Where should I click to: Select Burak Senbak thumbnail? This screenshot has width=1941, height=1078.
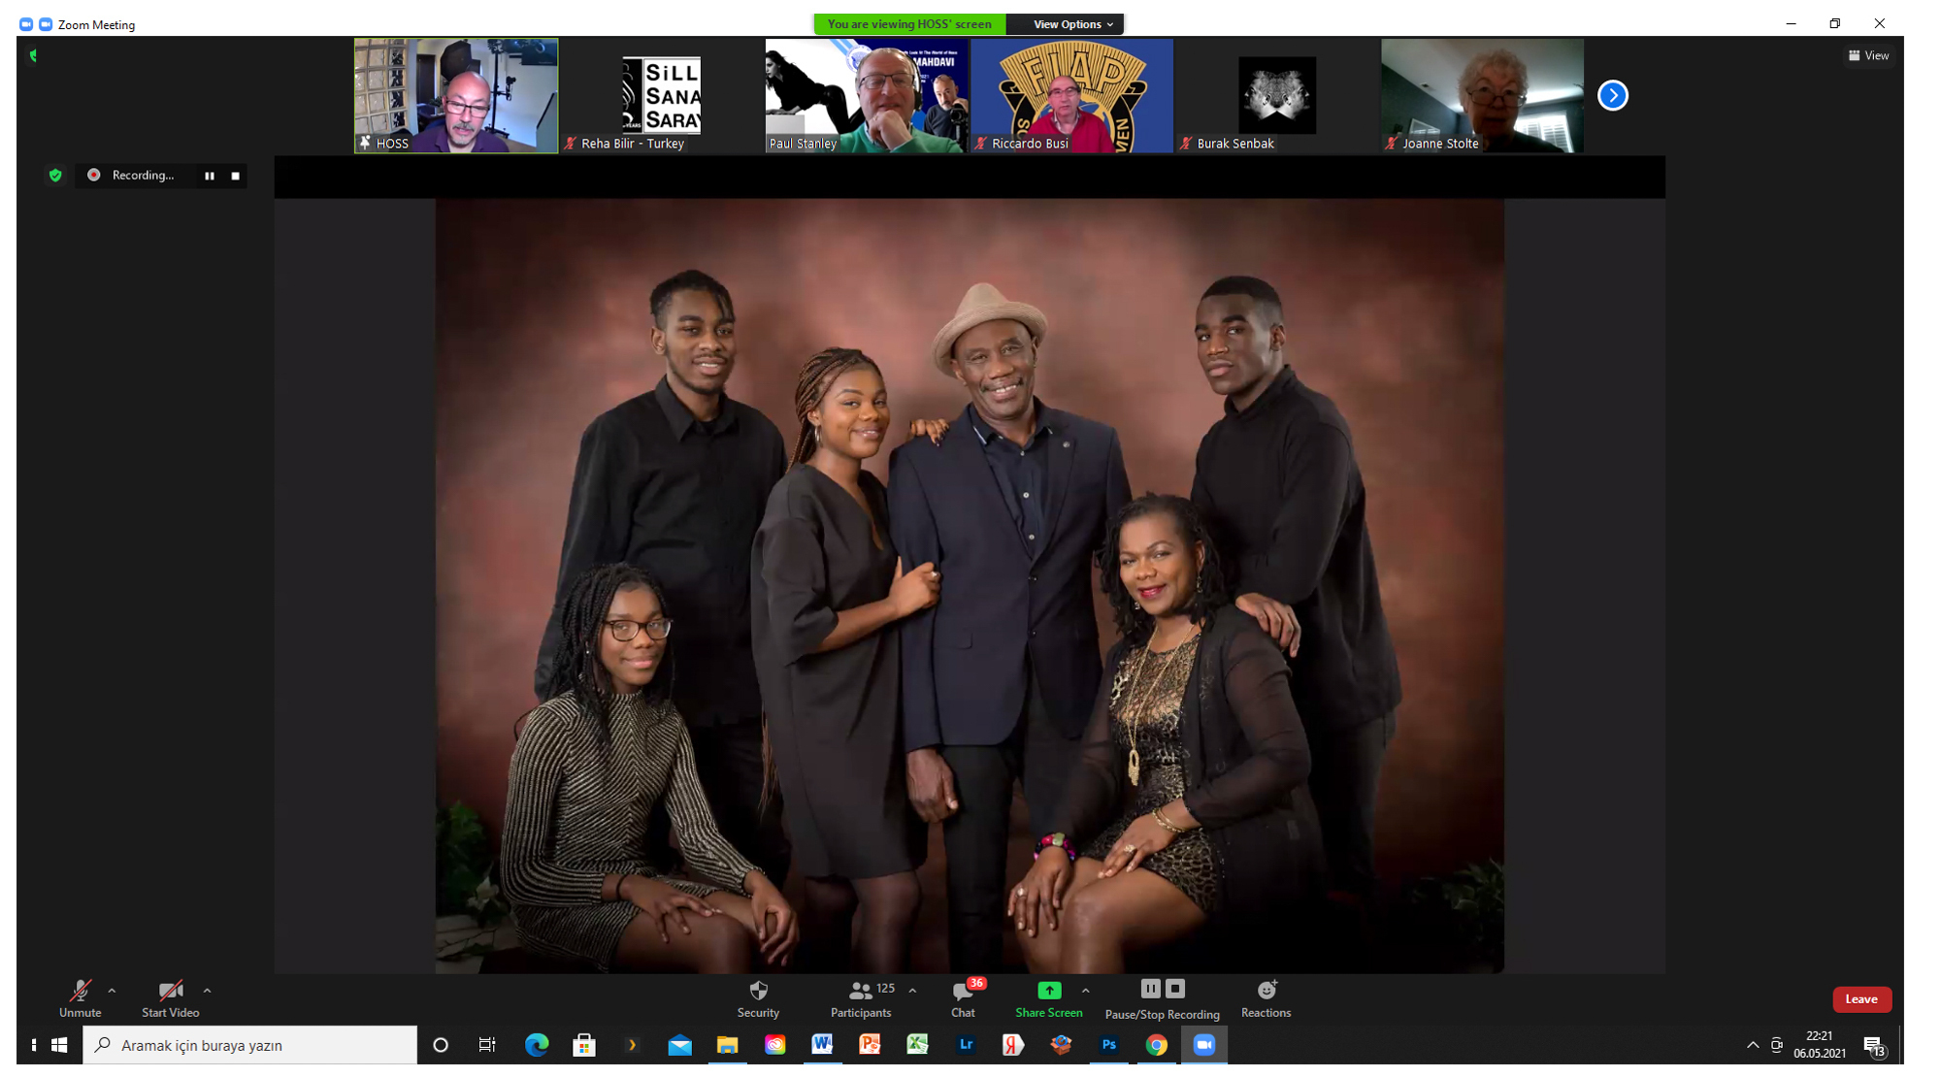1277,95
